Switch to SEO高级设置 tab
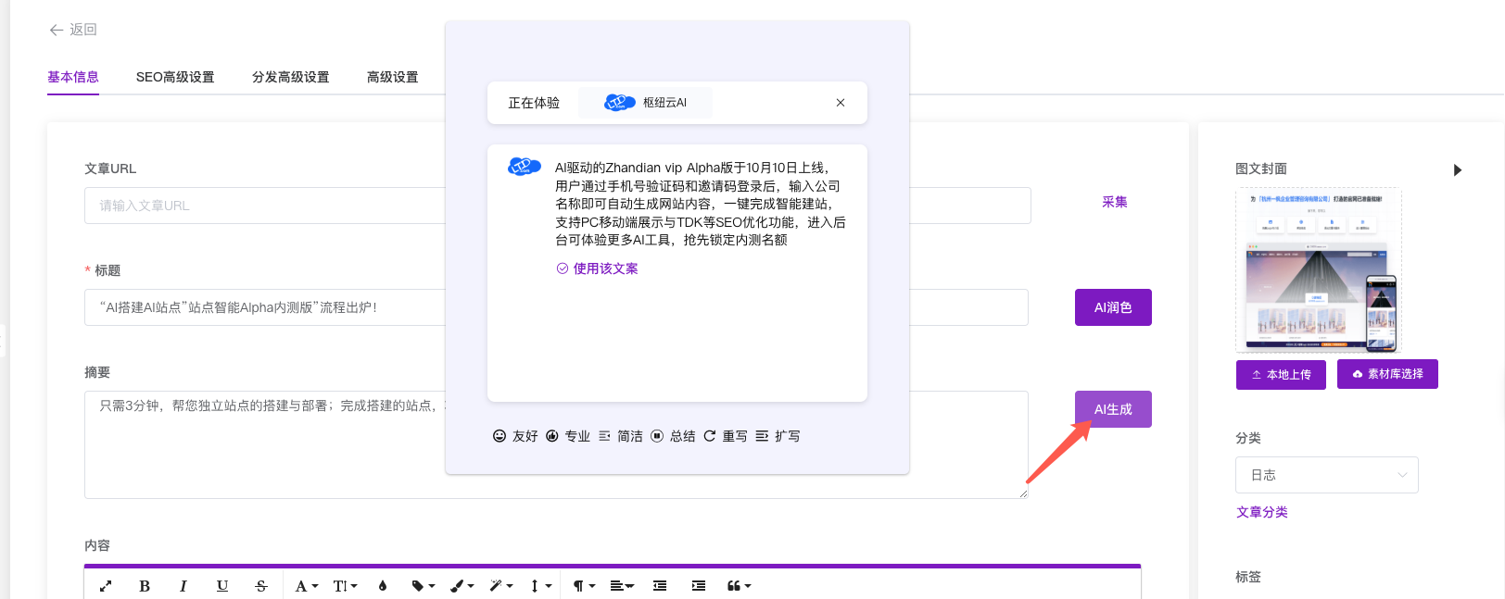Screen dimensions: 1505x599 click(175, 77)
